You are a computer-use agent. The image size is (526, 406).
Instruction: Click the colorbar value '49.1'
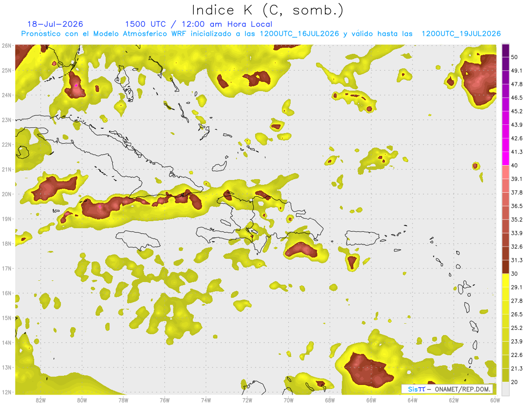point(516,71)
